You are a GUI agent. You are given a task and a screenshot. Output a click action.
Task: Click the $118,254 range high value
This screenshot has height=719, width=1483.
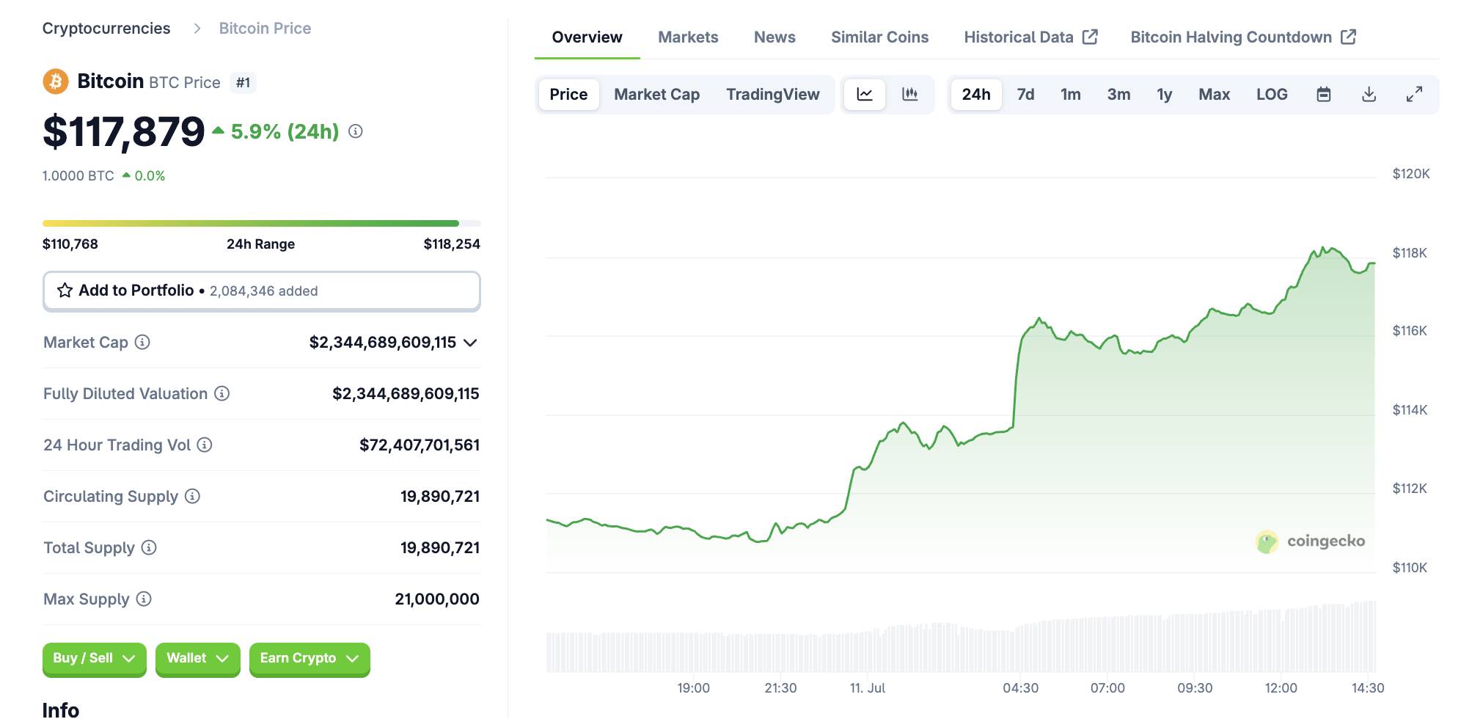click(452, 244)
